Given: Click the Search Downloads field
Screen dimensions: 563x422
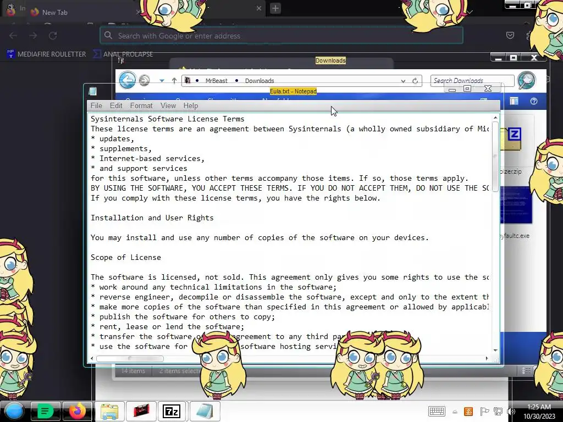Looking at the screenshot, I should click(472, 81).
